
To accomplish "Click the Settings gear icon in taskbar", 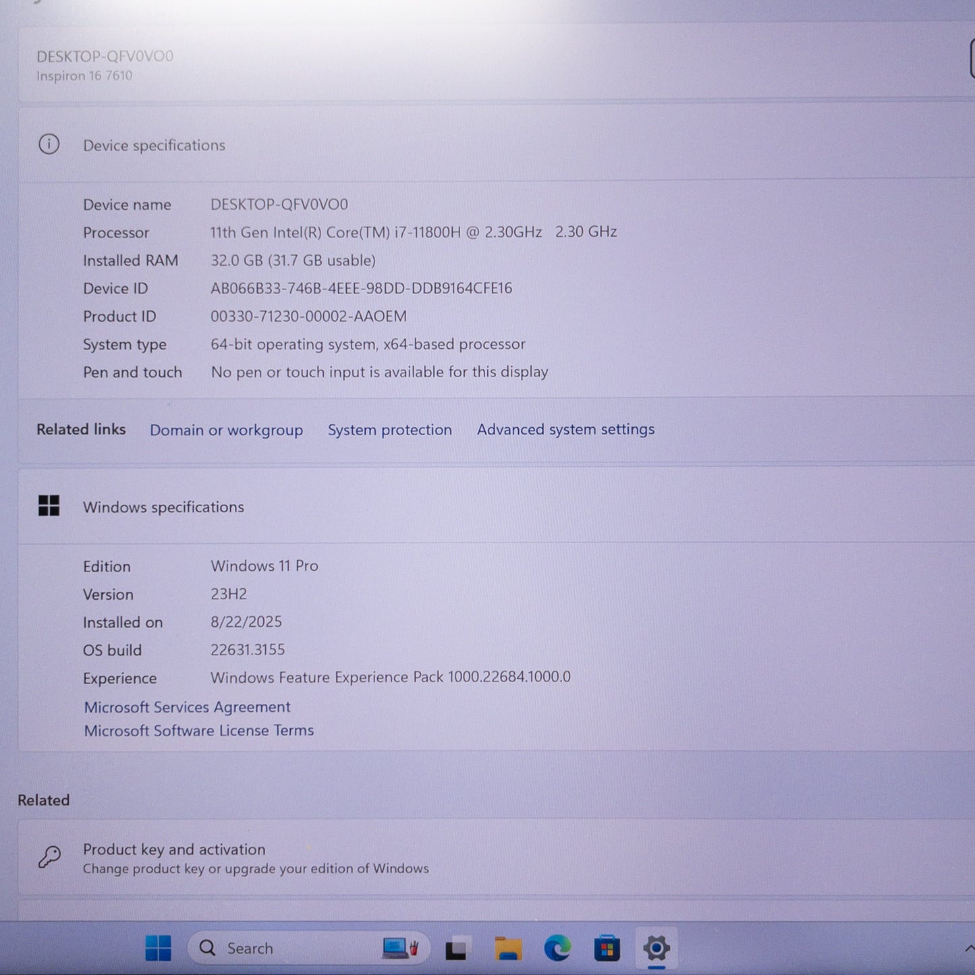I will click(x=656, y=948).
